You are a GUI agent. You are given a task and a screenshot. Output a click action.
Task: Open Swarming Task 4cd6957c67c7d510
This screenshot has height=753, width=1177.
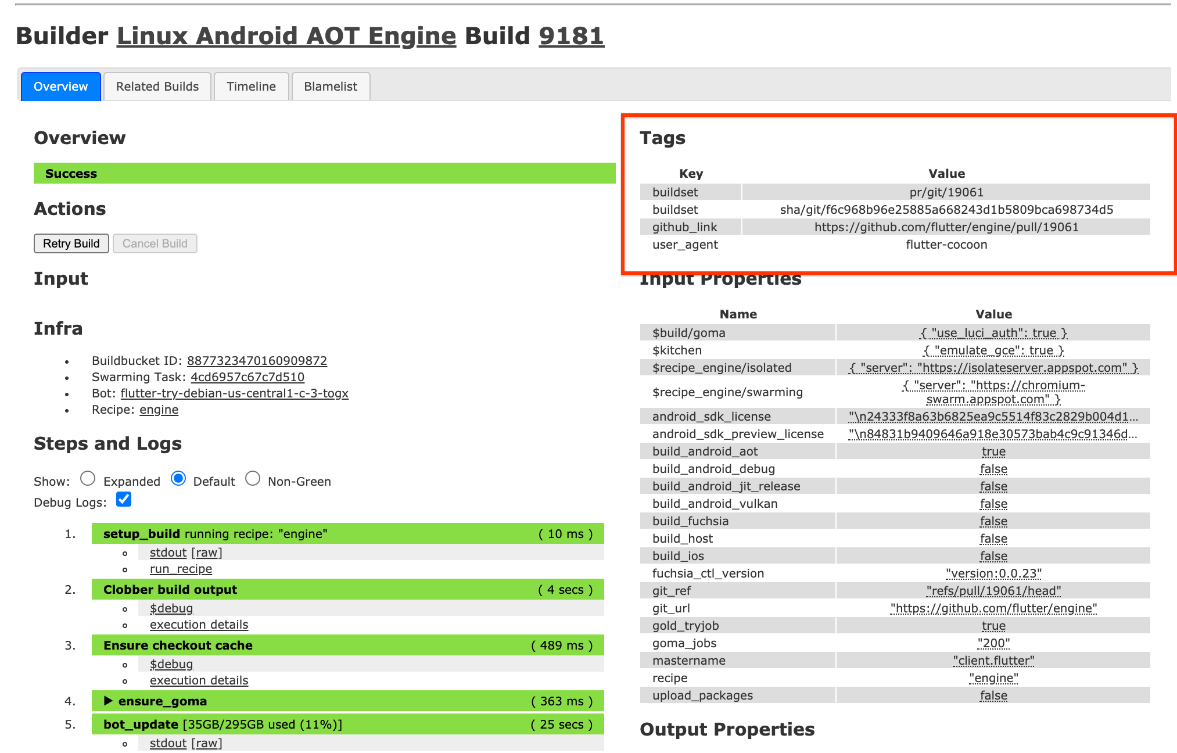click(x=247, y=377)
